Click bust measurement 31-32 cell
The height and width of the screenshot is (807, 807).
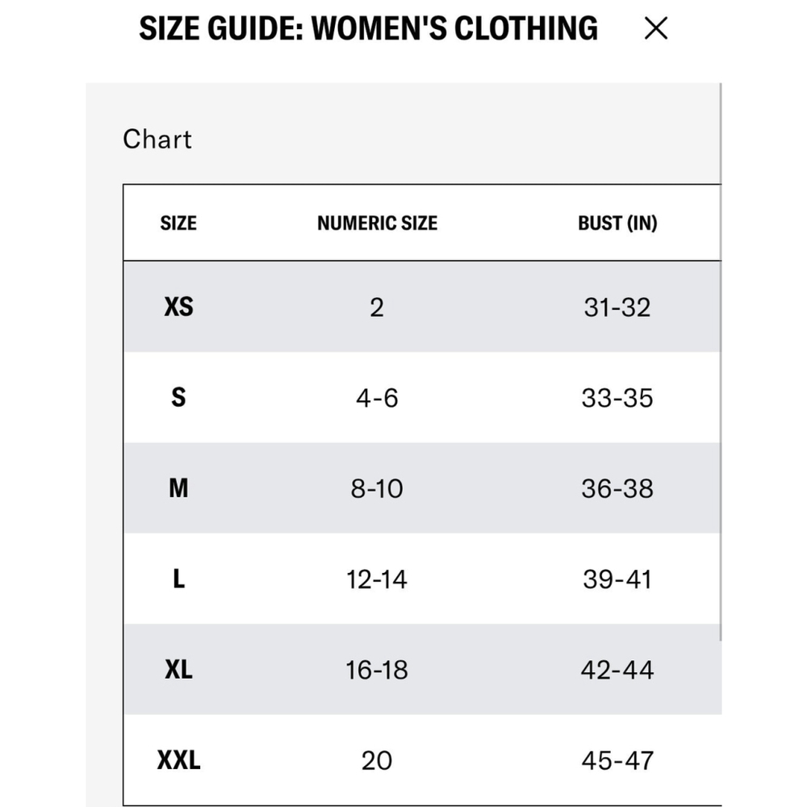coord(617,307)
